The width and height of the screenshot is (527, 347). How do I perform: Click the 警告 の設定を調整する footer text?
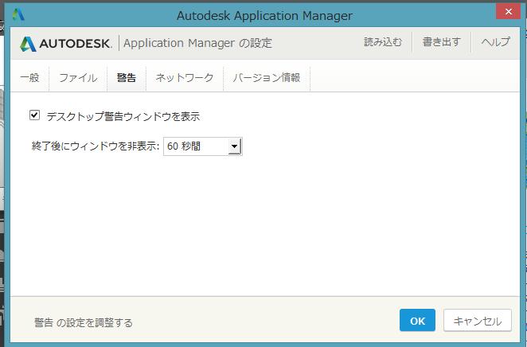(x=84, y=322)
